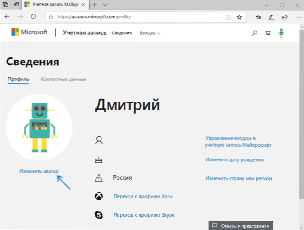Click the Skype logo icon
Image resolution: width=304 pixels, height=230 pixels.
pyautogui.click(x=99, y=215)
